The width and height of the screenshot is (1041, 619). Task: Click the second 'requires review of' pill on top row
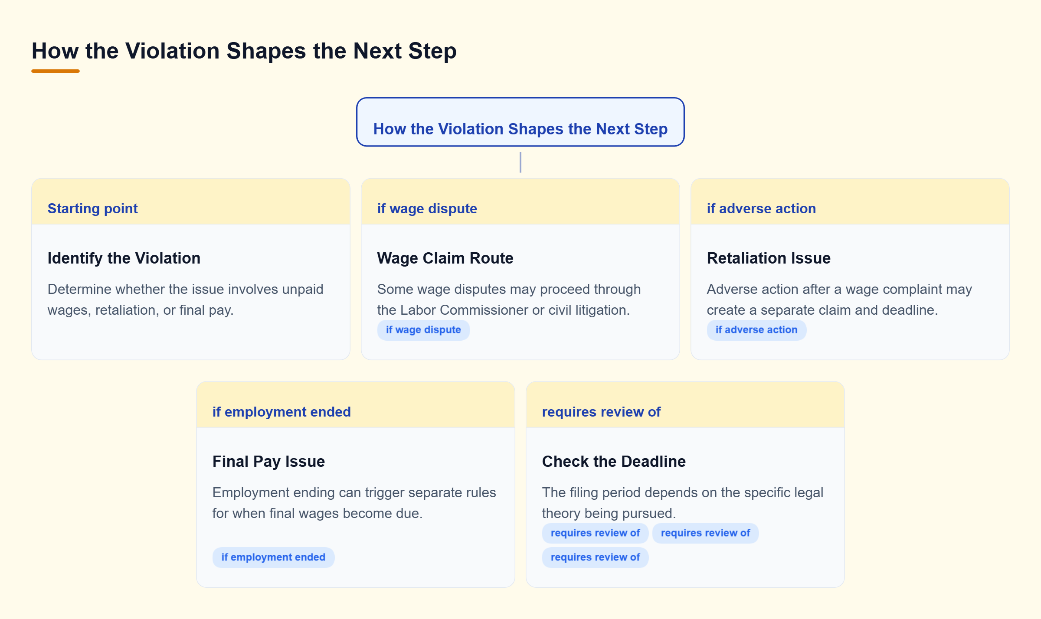click(x=705, y=533)
